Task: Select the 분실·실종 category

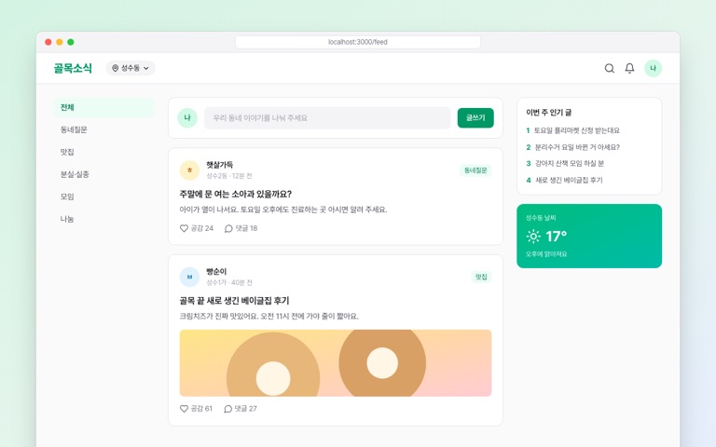Action: pyautogui.click(x=104, y=175)
